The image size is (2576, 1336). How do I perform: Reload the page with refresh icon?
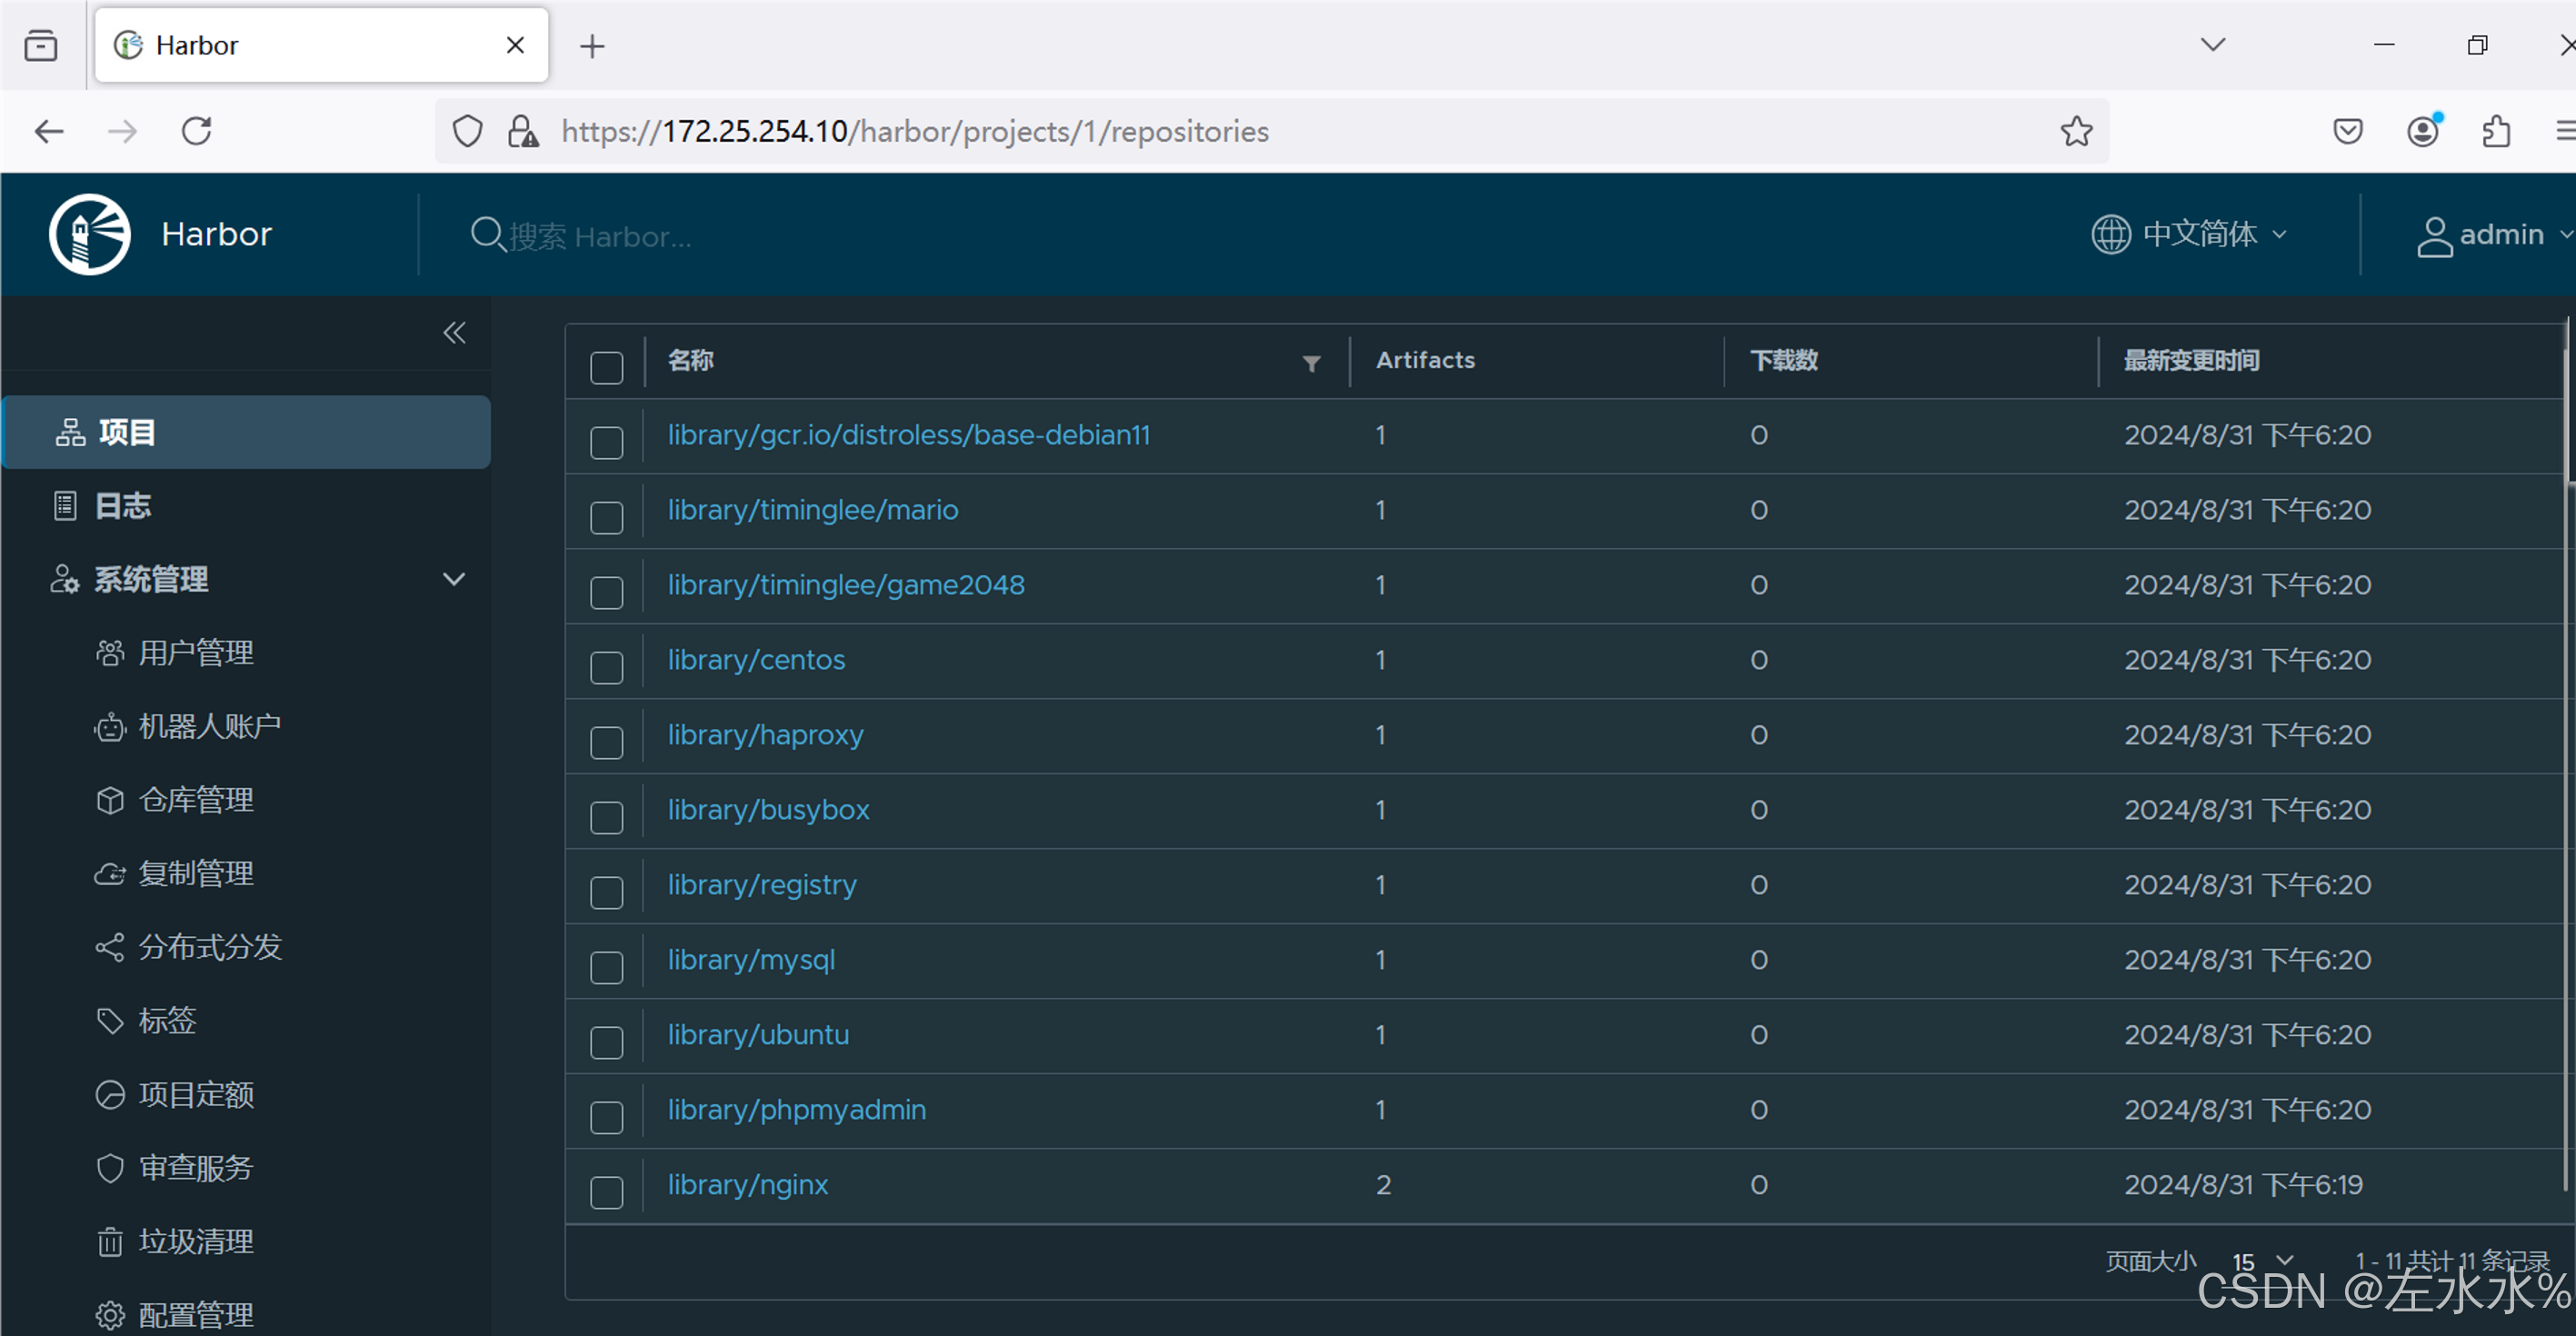pos(196,131)
